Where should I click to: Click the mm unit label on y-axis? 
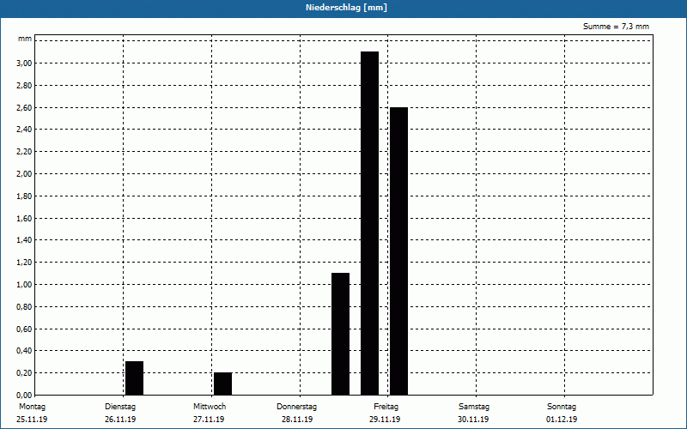pyautogui.click(x=25, y=39)
